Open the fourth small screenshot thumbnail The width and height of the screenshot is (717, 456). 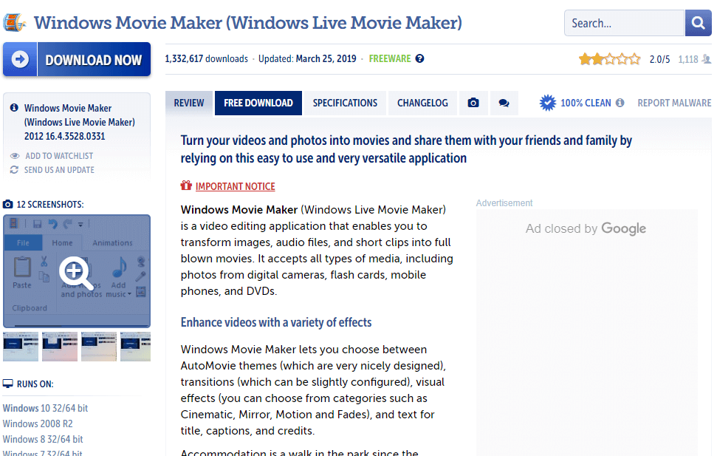click(135, 347)
